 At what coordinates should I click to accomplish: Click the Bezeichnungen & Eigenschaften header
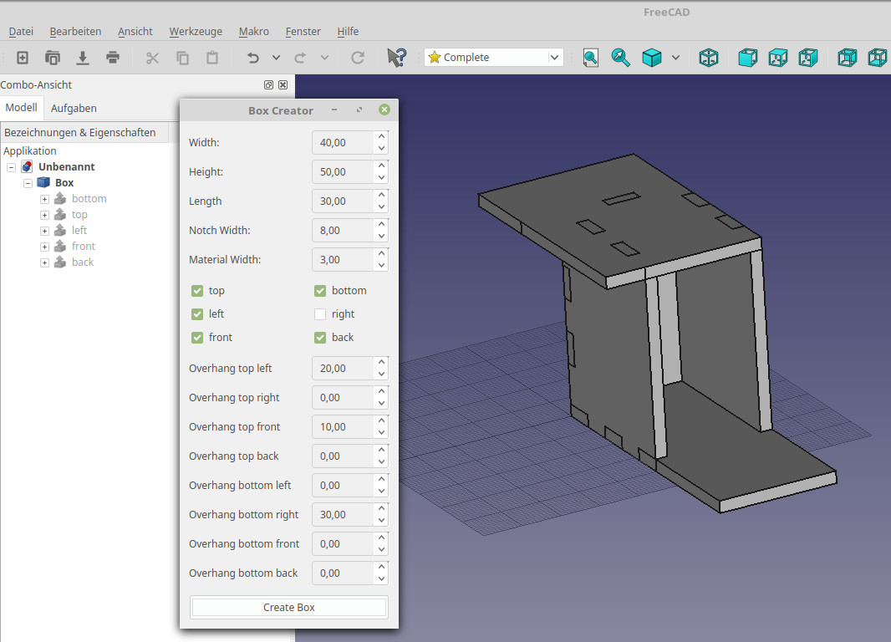(84, 132)
